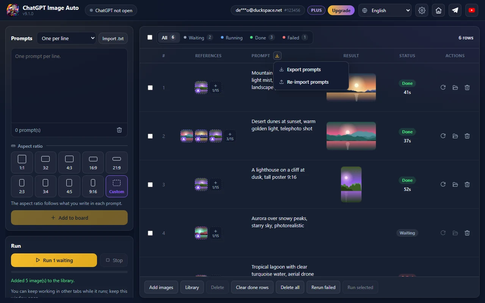The image size is (485, 303).
Task: Open the English language dropdown
Action: pyautogui.click(x=385, y=11)
